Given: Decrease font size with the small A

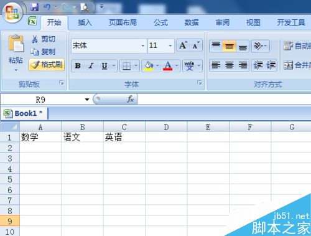Looking at the screenshot, I should 196,45.
